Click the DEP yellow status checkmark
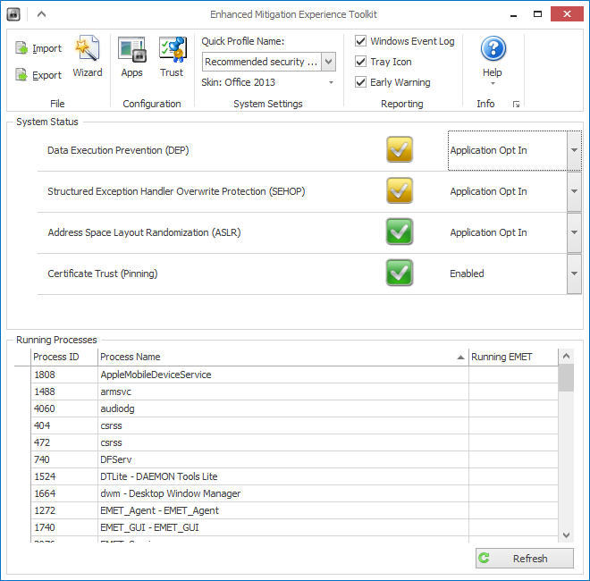This screenshot has width=590, height=581. (400, 150)
